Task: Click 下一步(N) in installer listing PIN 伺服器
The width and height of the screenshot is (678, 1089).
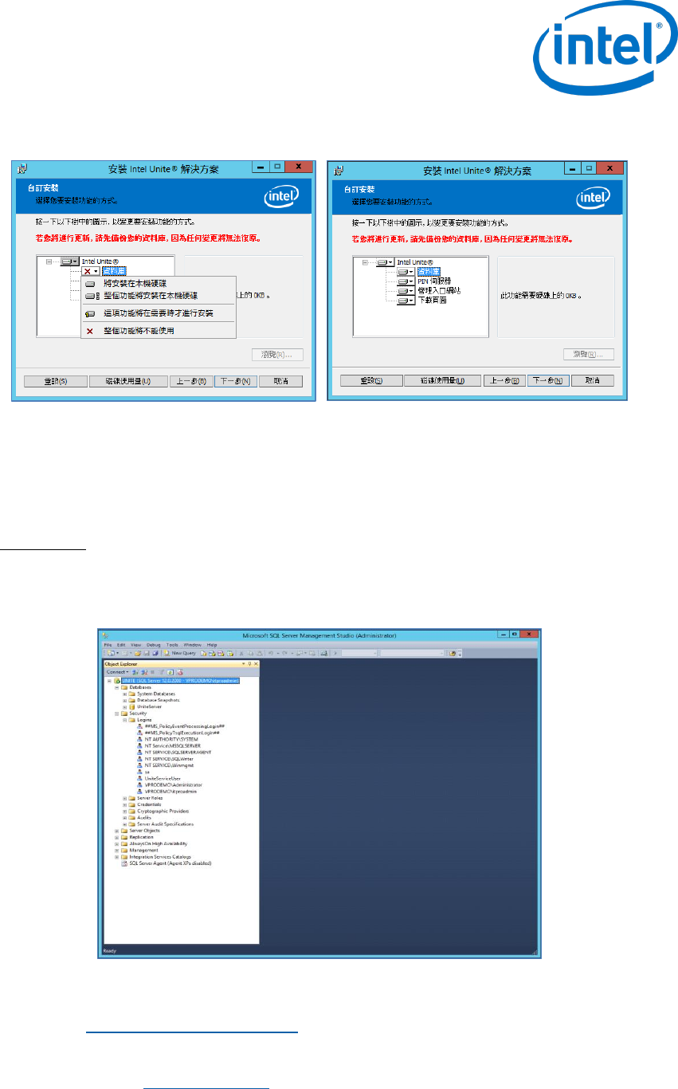Action: 548,381
